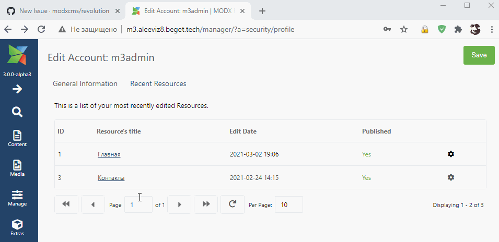This screenshot has height=242, width=499.
Task: Open a new browser tab
Action: tap(262, 11)
